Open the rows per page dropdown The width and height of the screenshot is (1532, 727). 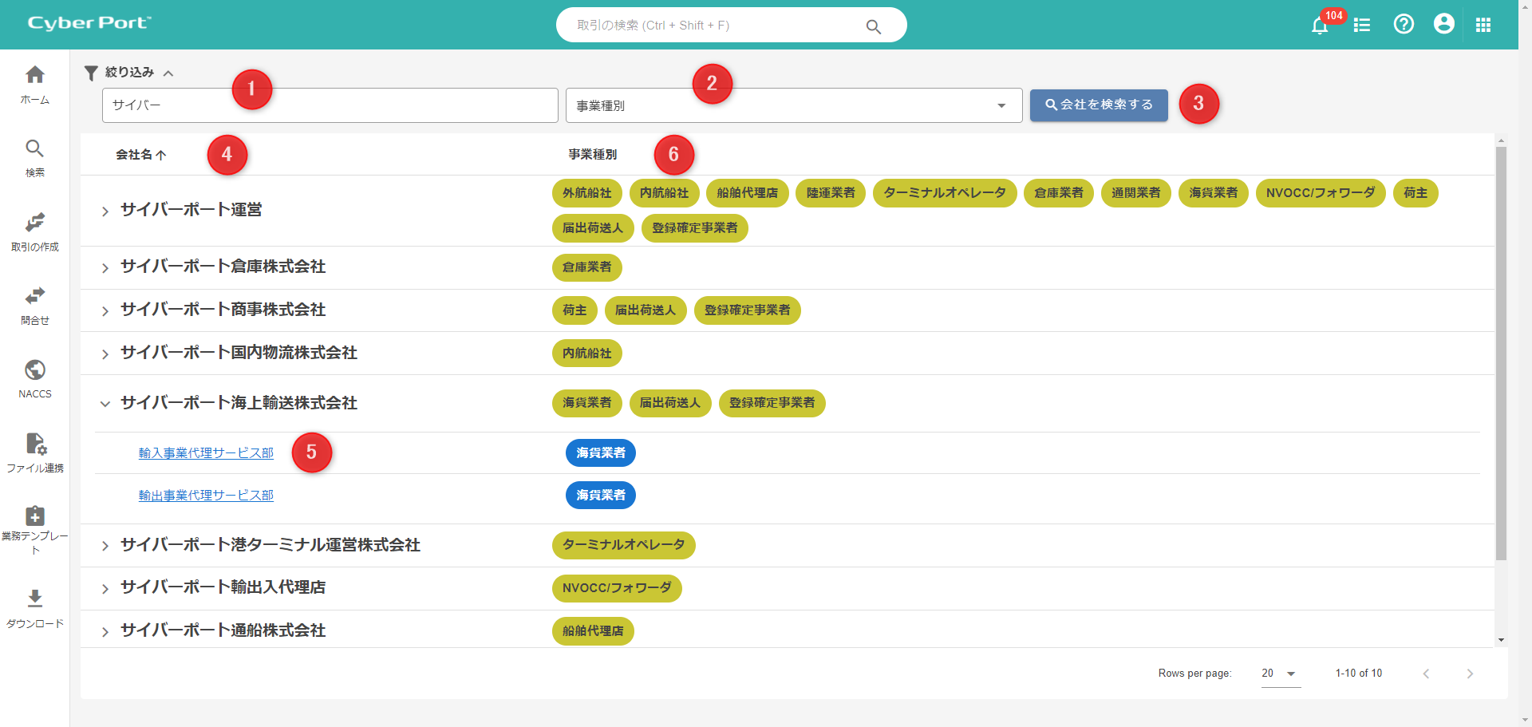pyautogui.click(x=1280, y=674)
